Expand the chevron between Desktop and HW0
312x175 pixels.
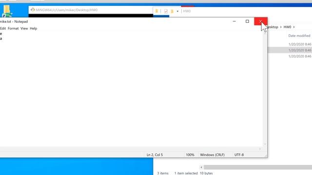(281, 27)
